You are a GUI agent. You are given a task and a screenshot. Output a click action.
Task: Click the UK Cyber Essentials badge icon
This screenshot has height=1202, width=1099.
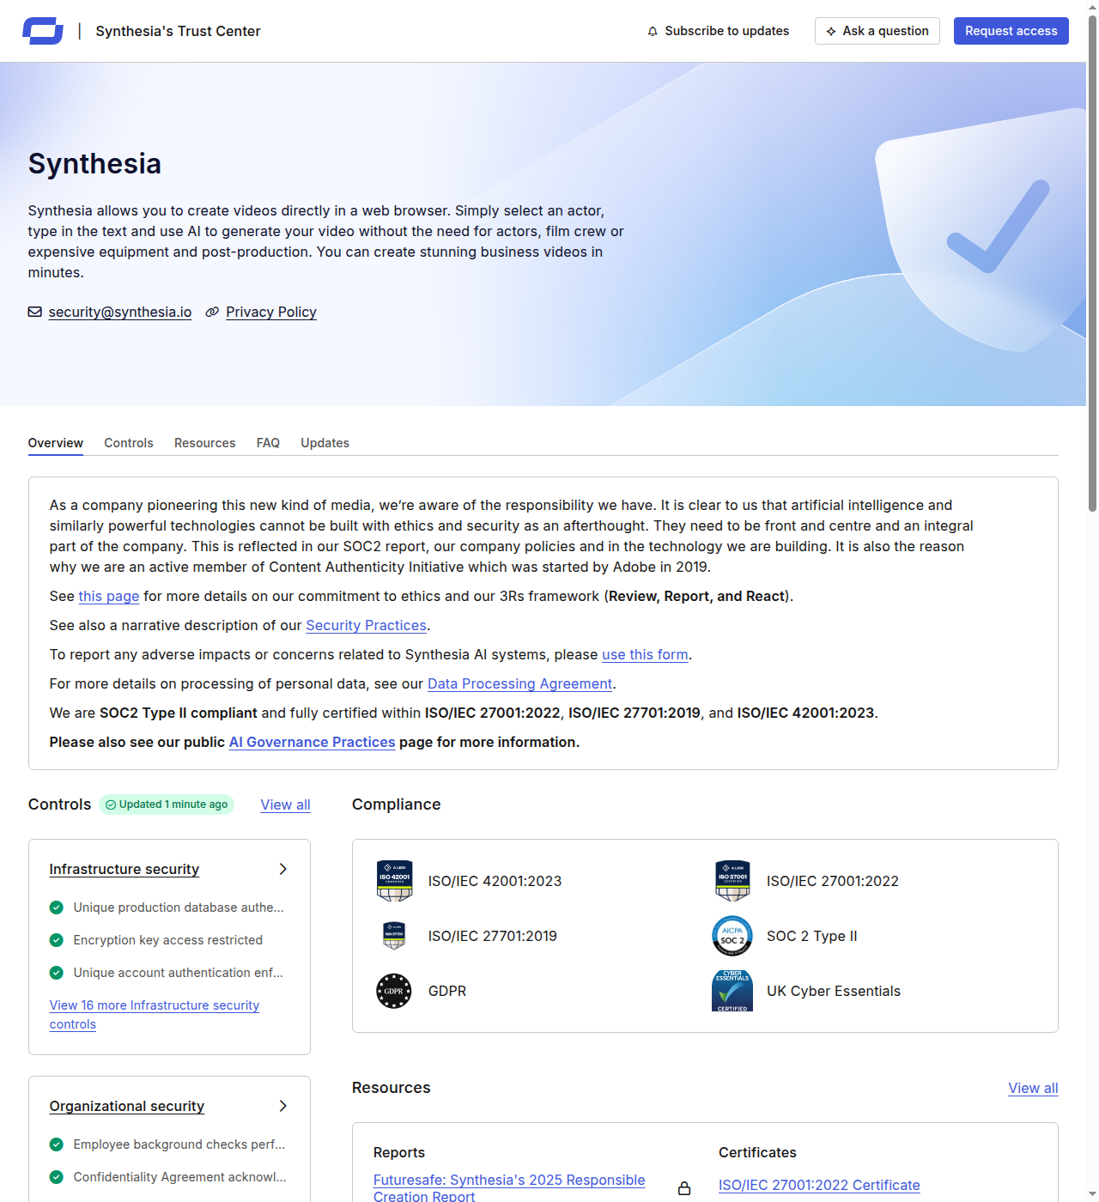(732, 991)
